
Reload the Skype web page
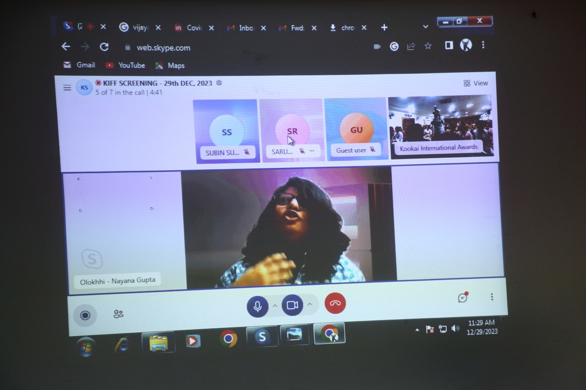click(x=104, y=47)
